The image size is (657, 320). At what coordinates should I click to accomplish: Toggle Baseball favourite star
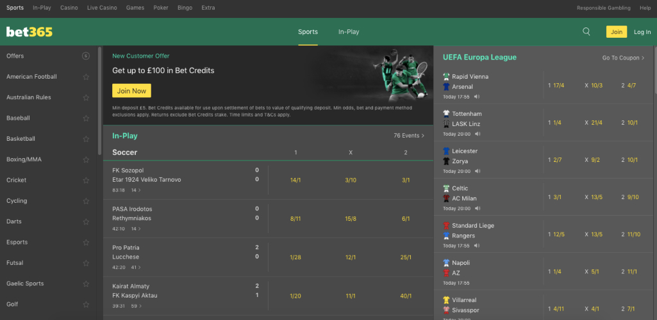click(86, 118)
